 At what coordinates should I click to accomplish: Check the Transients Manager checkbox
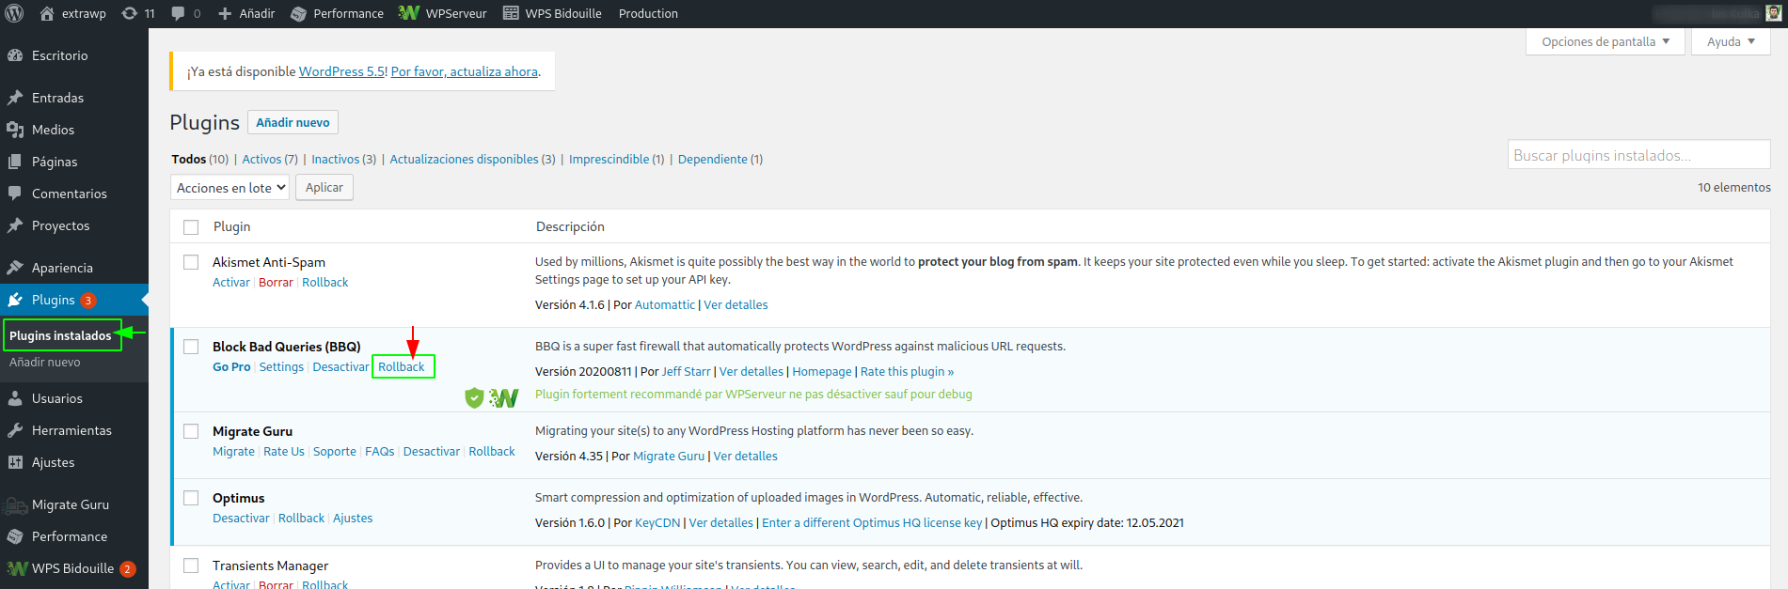191,566
